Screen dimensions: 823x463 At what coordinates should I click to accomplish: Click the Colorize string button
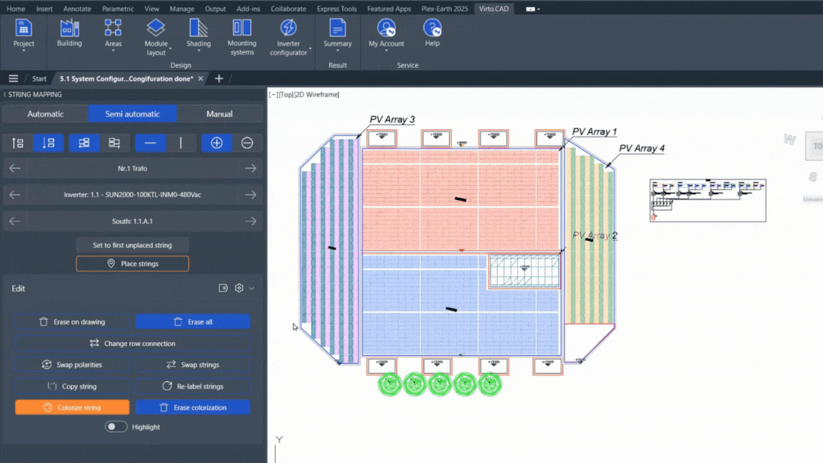[x=72, y=407]
